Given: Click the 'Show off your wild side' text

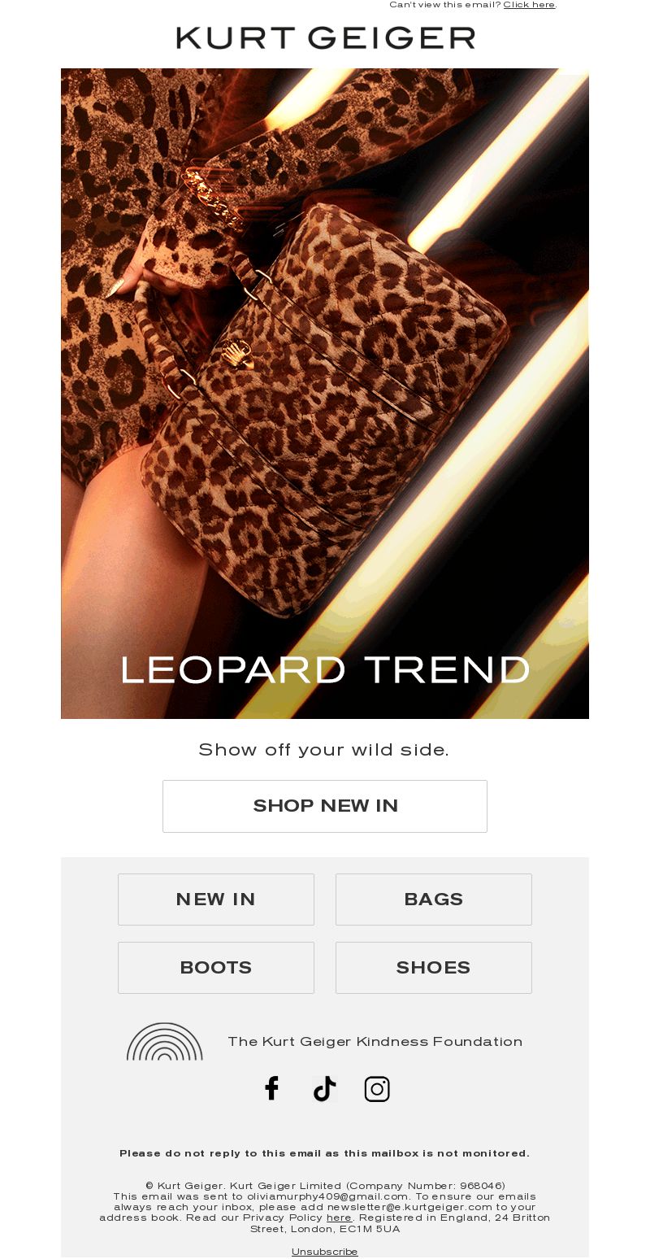Looking at the screenshot, I should click(324, 750).
